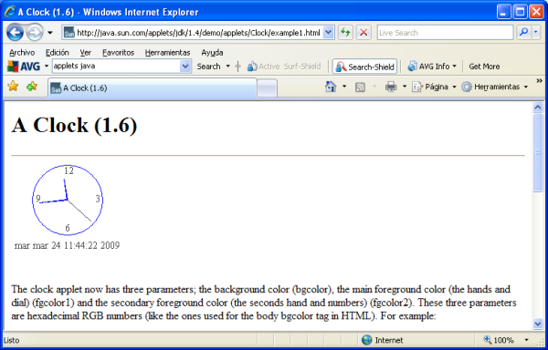Toggle the Active Surf-Shield indicator
The height and width of the screenshot is (350, 548).
click(284, 67)
